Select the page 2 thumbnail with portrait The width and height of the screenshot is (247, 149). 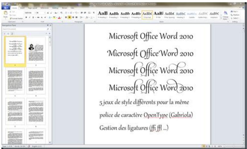click(36, 50)
